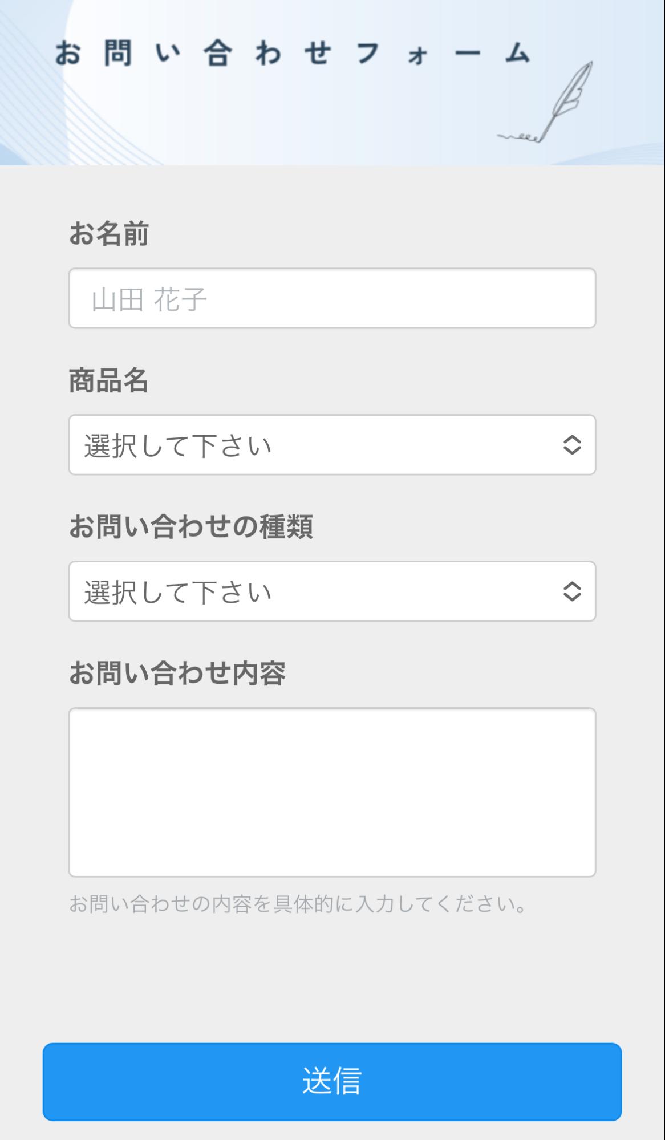
Task: Select the 選択して下さい text under お問い合わせの種類
Action: pos(178,593)
